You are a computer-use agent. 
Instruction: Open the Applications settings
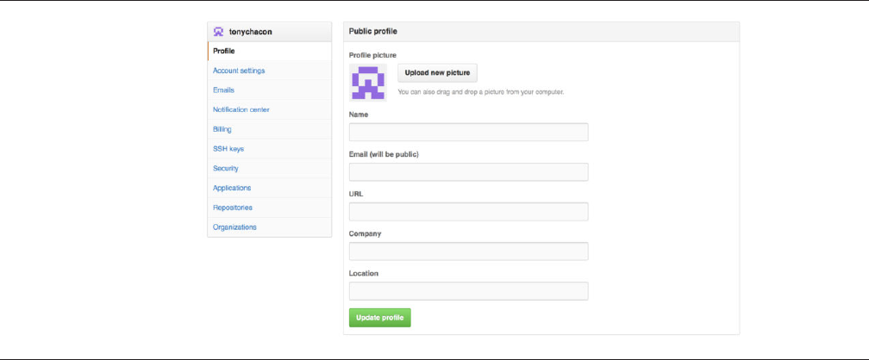coord(232,188)
